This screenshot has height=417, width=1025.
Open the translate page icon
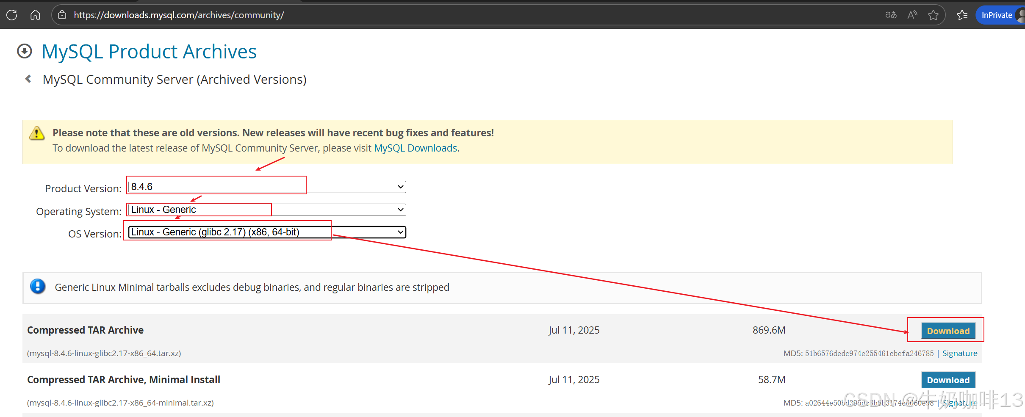891,15
